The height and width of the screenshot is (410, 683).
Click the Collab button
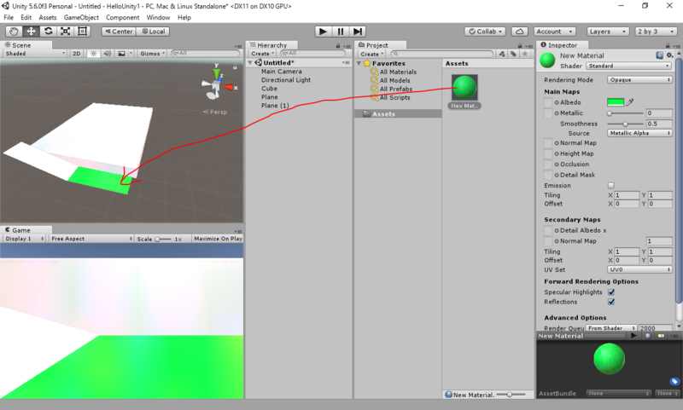click(x=485, y=32)
